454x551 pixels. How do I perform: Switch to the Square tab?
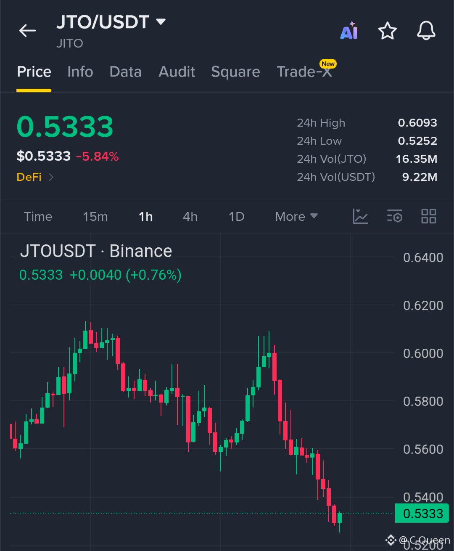[x=235, y=72]
